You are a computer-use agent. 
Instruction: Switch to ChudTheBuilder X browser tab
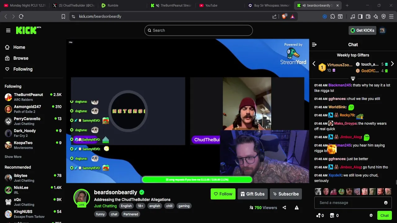point(74,5)
